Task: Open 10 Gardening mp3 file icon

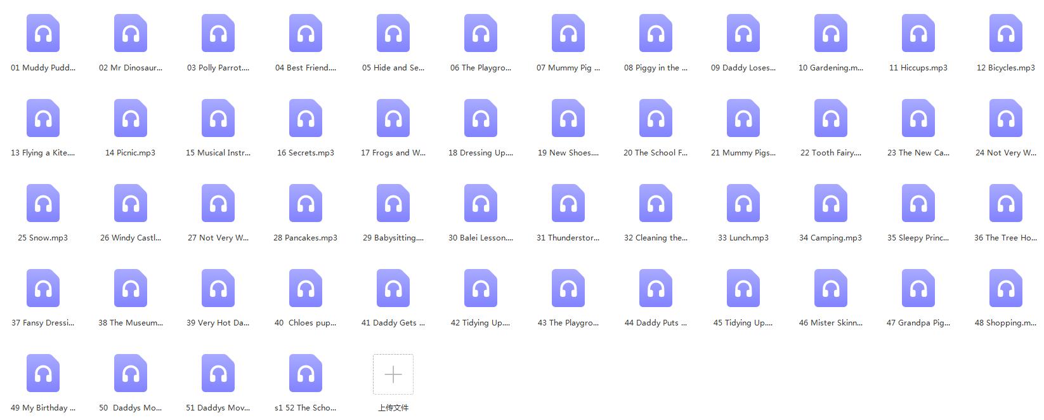Action: [831, 33]
